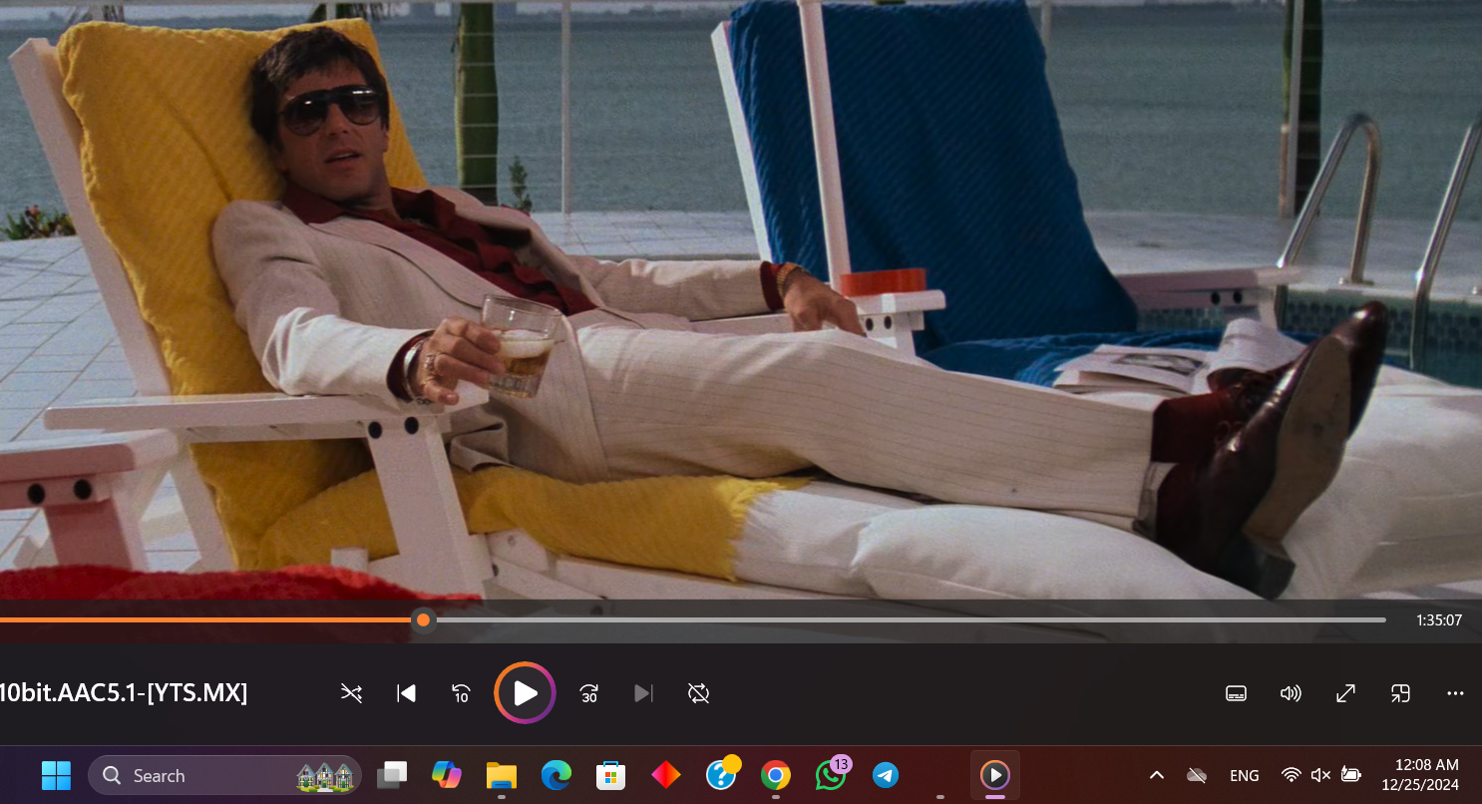Click the remaining time 1:35:07 label
Viewport: 1482px width, 804px height.
coord(1438,620)
